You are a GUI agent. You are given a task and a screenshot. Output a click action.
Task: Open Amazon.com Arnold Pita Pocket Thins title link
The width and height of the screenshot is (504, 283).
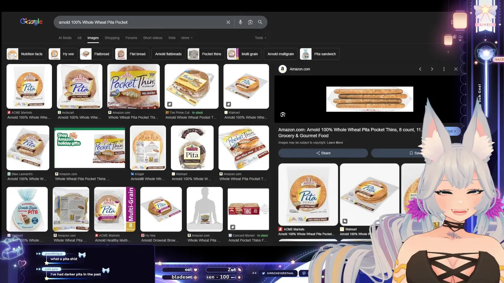click(350, 132)
